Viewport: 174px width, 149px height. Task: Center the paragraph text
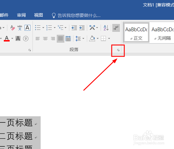(x=45, y=39)
